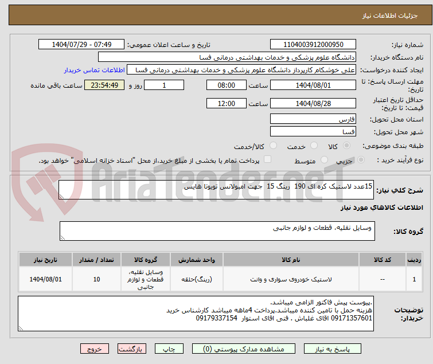Click the 08:00 deadline time field
The image size is (433, 364).
click(x=226, y=85)
